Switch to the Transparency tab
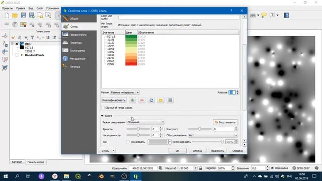Image resolution: width=322 pixels, height=181 pixels. point(79,35)
